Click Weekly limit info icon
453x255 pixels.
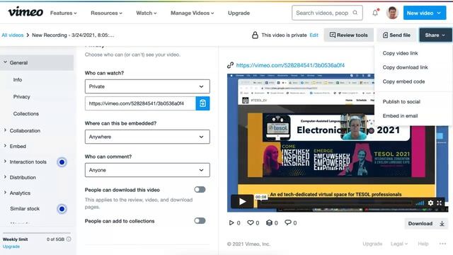point(69,239)
